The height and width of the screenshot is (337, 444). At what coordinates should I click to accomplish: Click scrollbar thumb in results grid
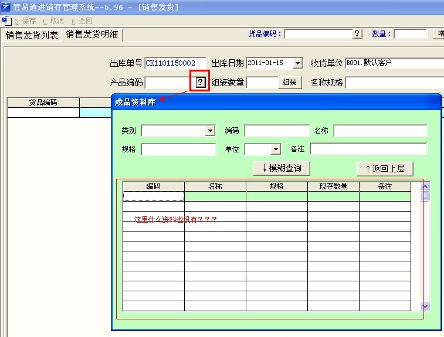point(425,196)
